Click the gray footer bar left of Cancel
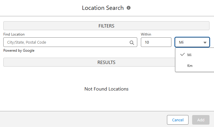 pos(81,120)
